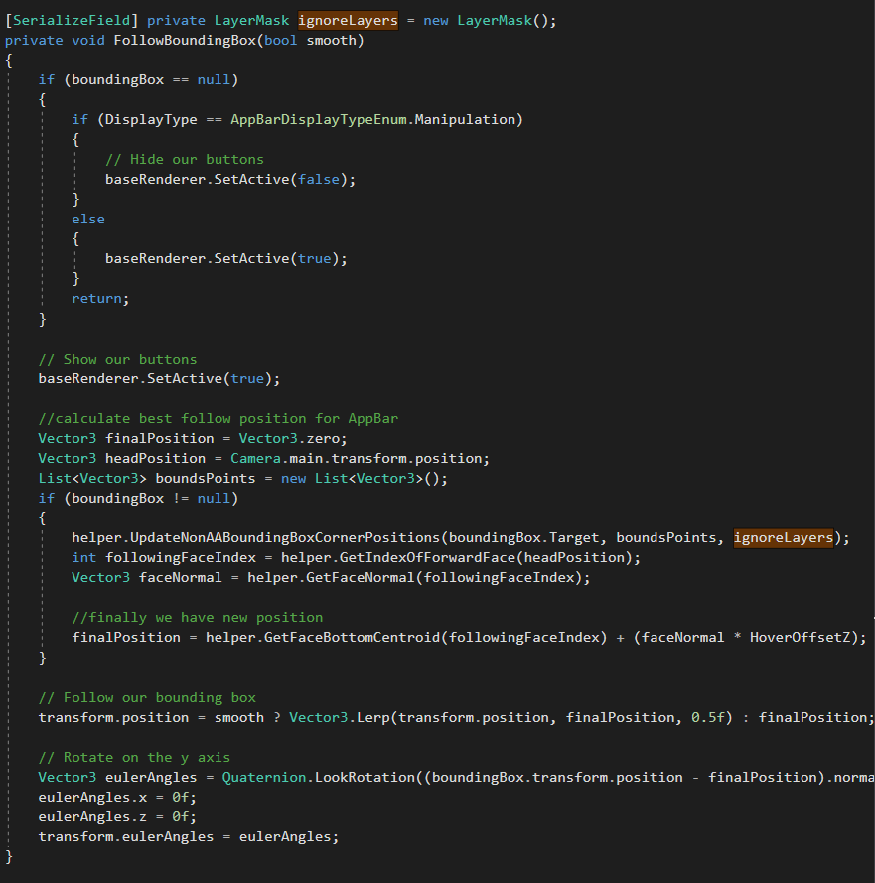
Task: Click the return statement
Action: tap(97, 298)
